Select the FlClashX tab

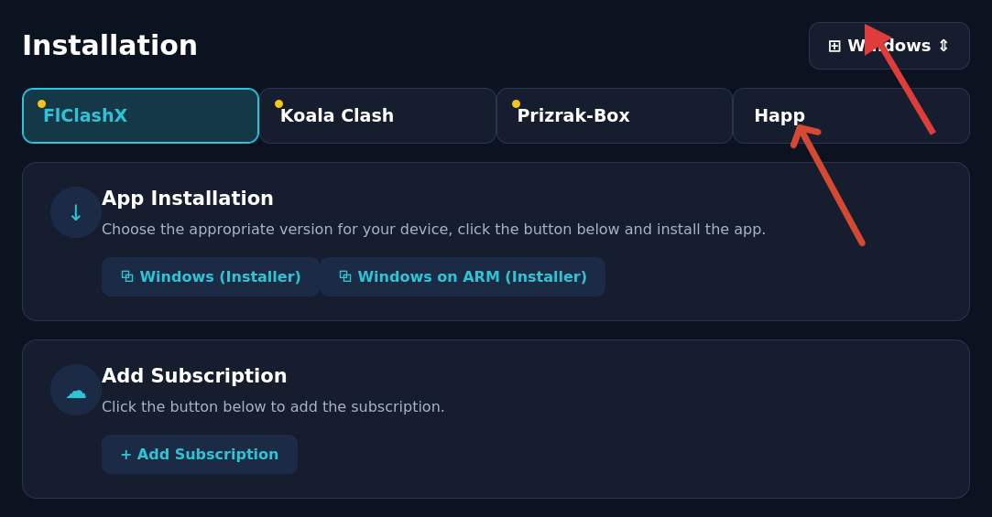[140, 115]
